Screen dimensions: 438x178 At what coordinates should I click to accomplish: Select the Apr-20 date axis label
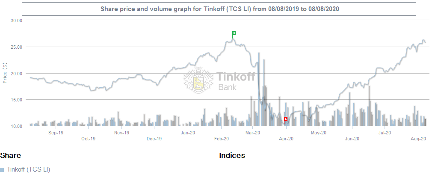point(286,139)
